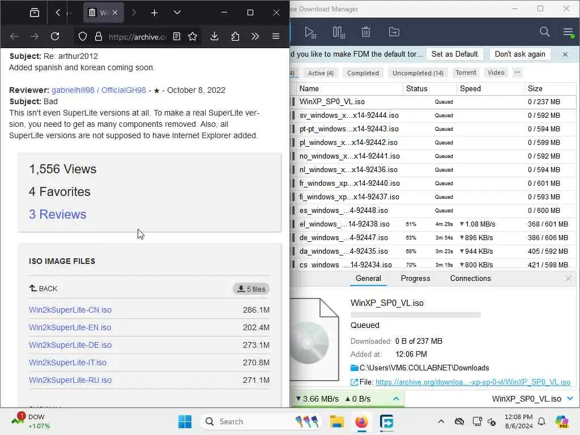The width and height of the screenshot is (580, 435).
Task: Expand the speed limit chevron in status bar
Action: point(396,399)
